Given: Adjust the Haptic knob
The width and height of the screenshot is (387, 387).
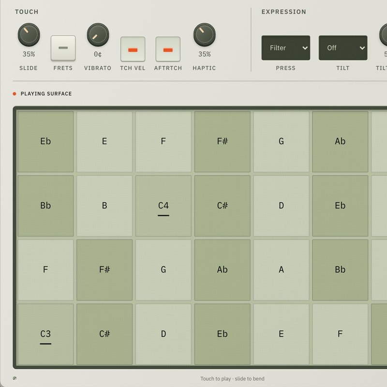Looking at the screenshot, I should pyautogui.click(x=204, y=35).
